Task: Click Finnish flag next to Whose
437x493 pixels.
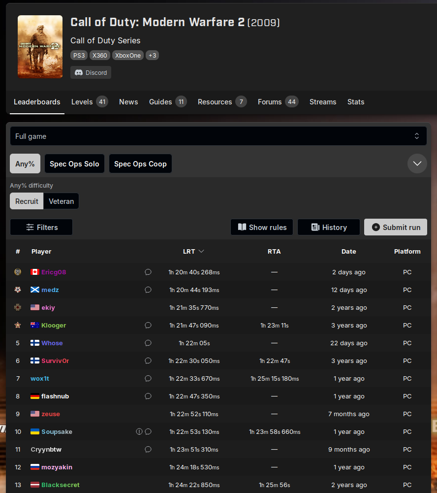Action: [35, 343]
